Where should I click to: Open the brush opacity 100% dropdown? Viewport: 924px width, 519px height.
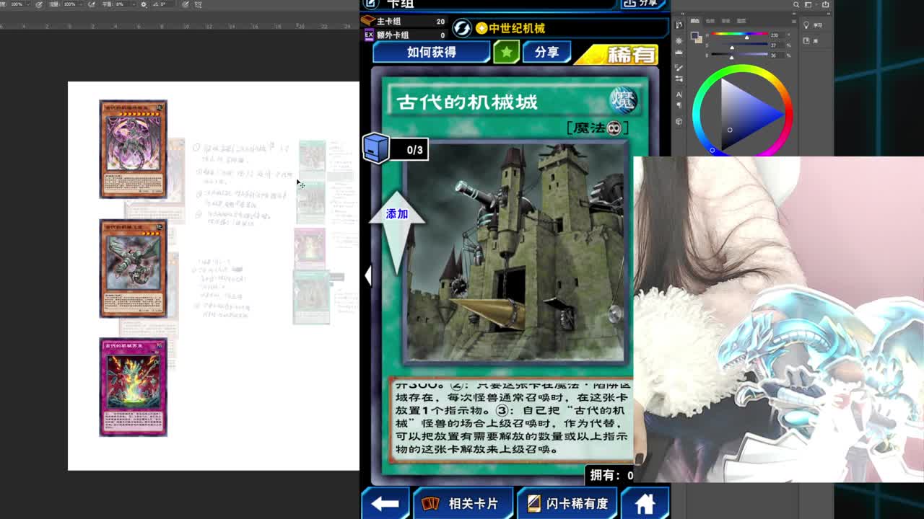coord(27,4)
